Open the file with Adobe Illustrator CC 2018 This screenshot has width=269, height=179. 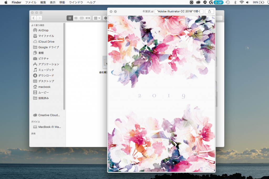179,11
